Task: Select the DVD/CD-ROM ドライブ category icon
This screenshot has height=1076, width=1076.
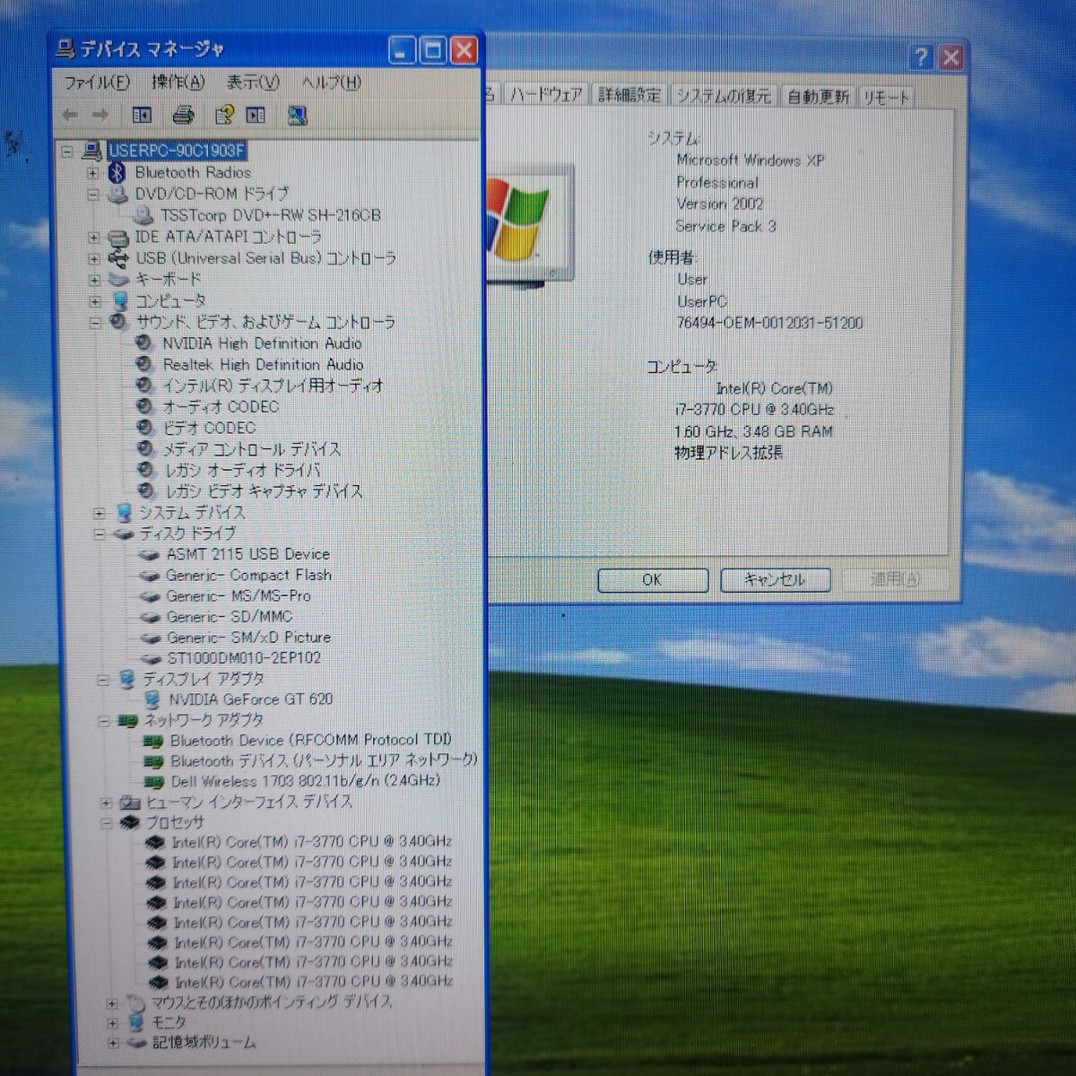Action: [x=117, y=194]
